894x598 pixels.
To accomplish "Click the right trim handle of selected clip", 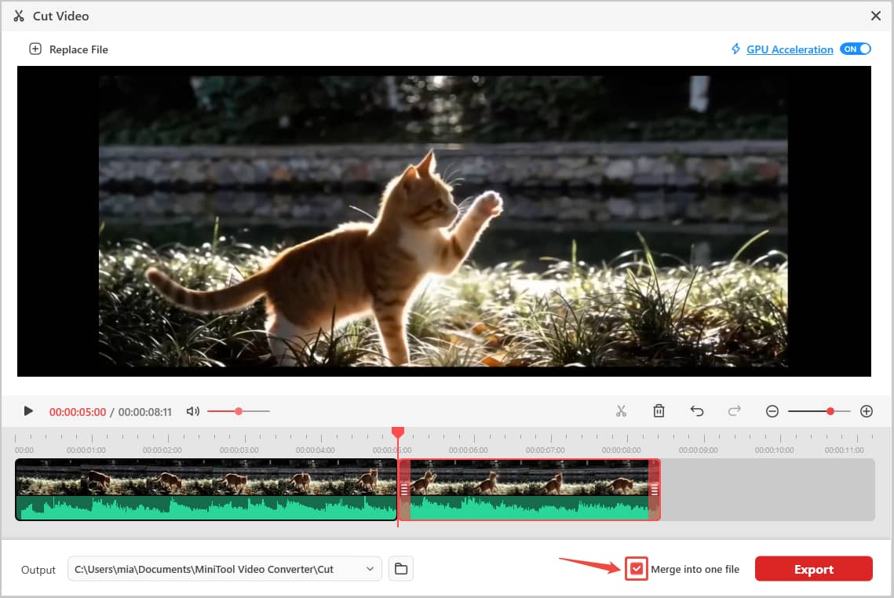I will 654,490.
